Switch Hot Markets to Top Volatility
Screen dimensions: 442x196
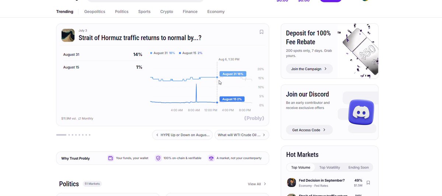[x=330, y=167]
